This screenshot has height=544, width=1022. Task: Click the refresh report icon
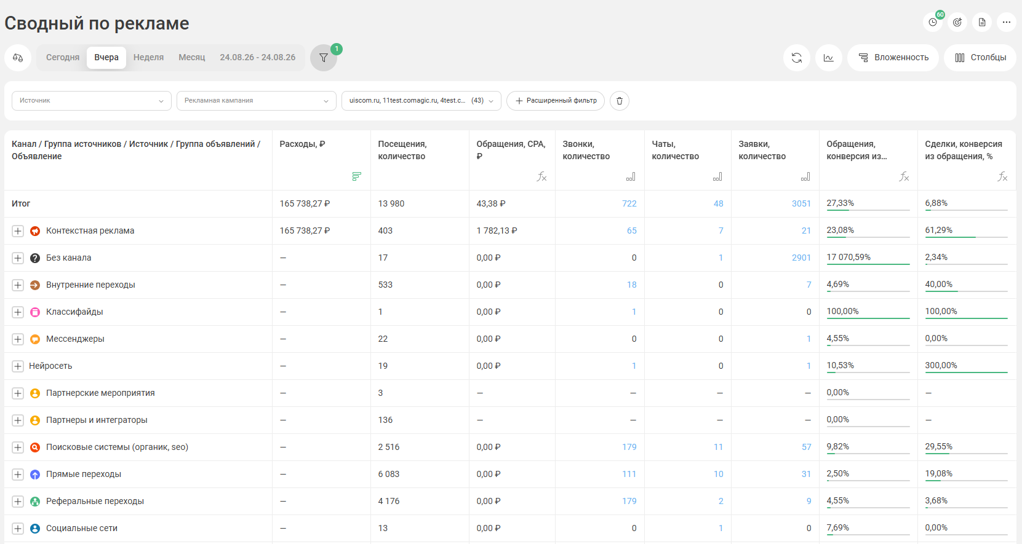(x=797, y=58)
